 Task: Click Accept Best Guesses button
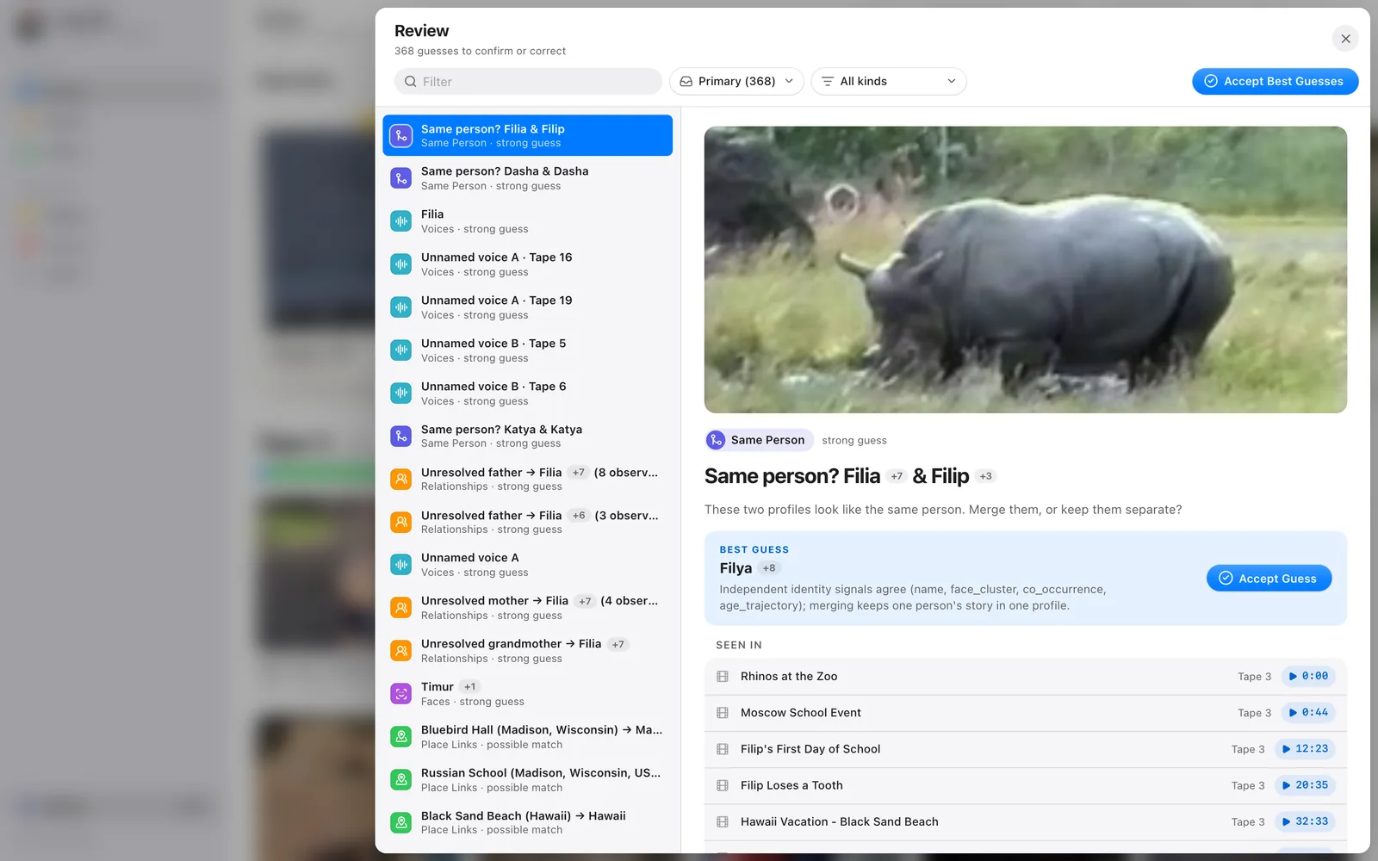[x=1276, y=81]
